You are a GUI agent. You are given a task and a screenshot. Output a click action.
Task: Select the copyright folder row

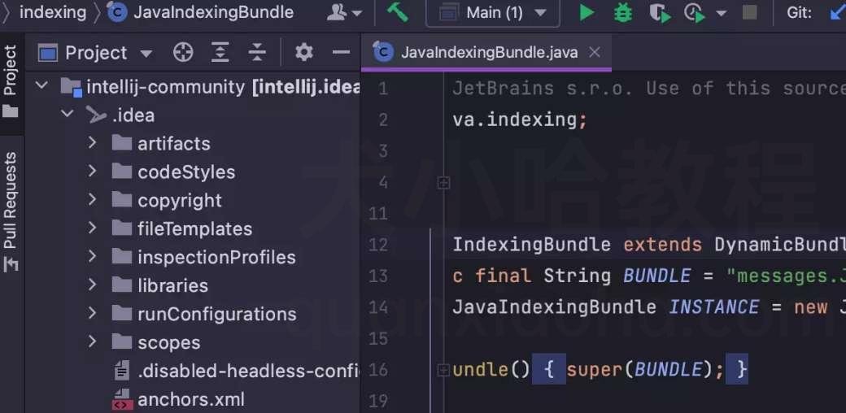coord(193,201)
